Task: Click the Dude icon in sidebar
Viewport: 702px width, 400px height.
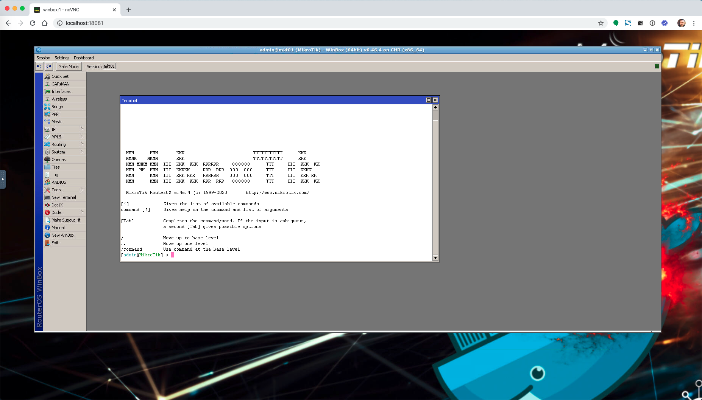Action: point(47,212)
